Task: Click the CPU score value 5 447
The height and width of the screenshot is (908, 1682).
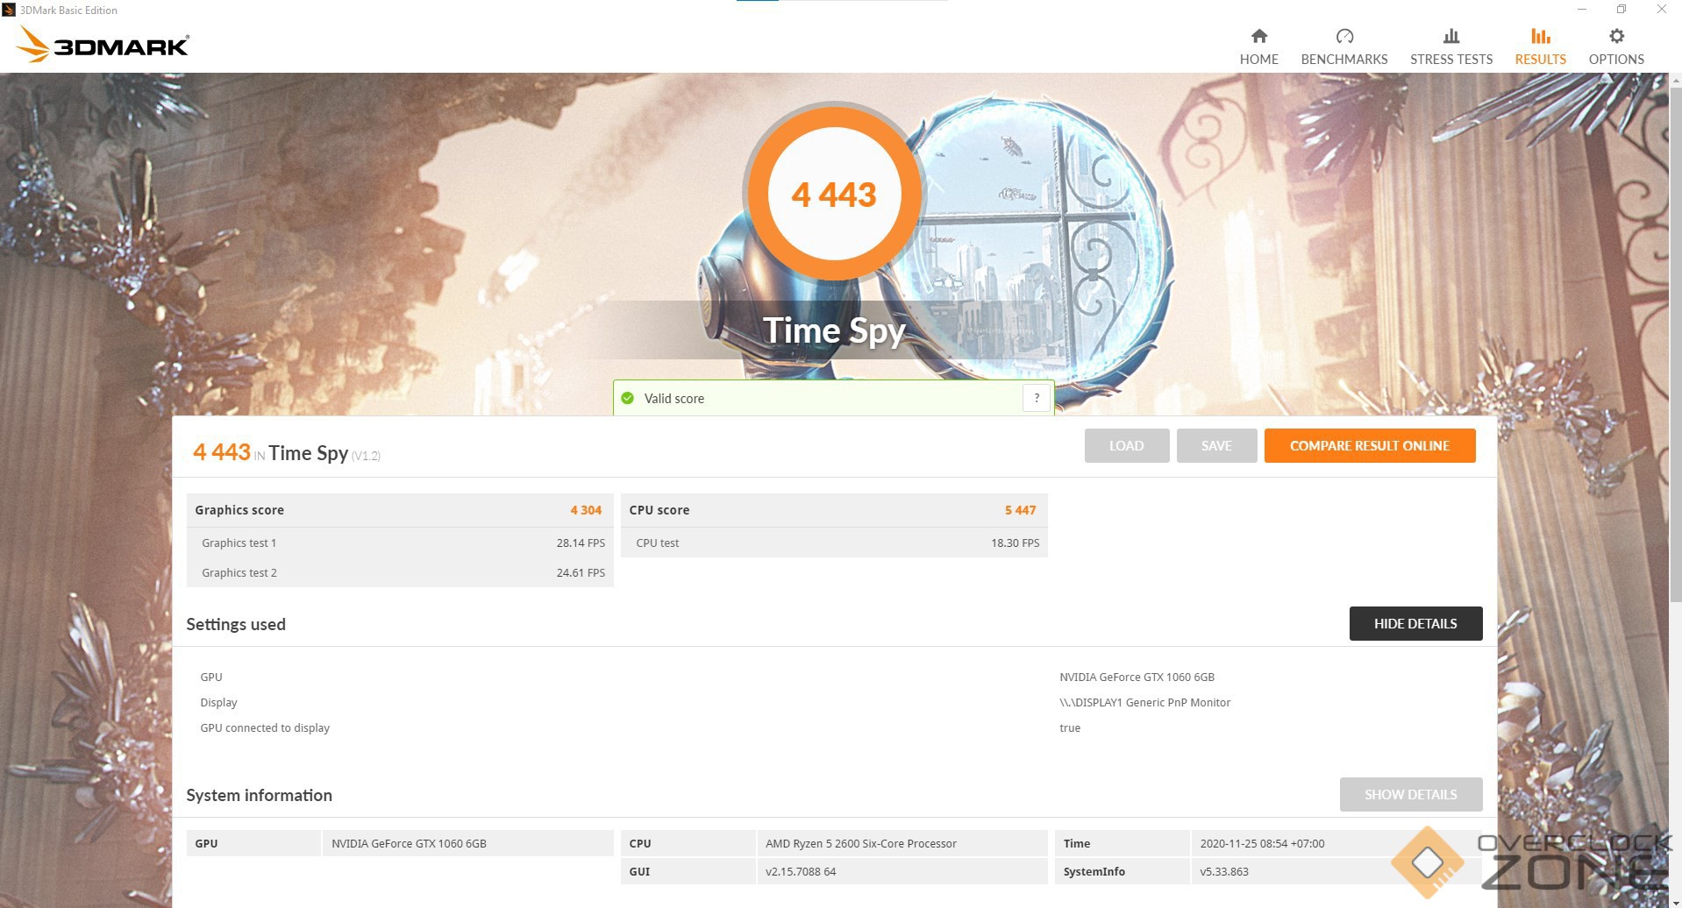Action: tap(1020, 510)
